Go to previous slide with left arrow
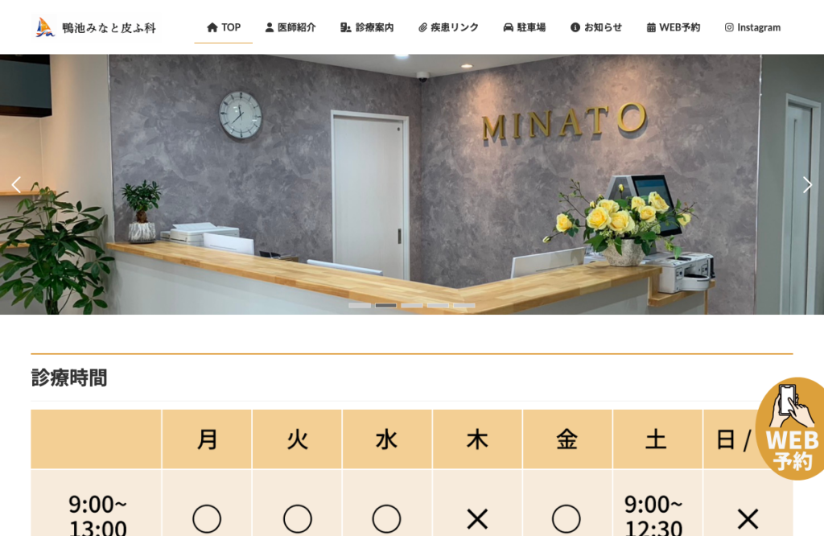 (16, 184)
